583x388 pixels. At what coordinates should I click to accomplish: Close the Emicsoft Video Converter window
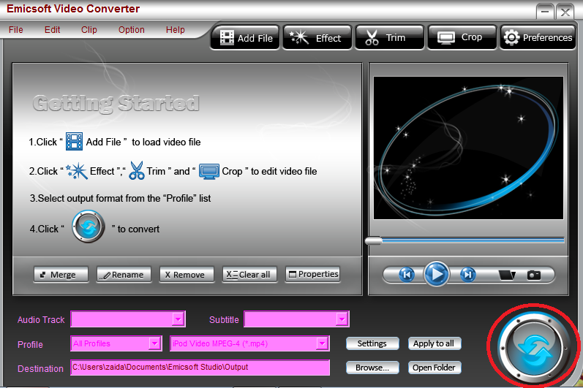565,12
